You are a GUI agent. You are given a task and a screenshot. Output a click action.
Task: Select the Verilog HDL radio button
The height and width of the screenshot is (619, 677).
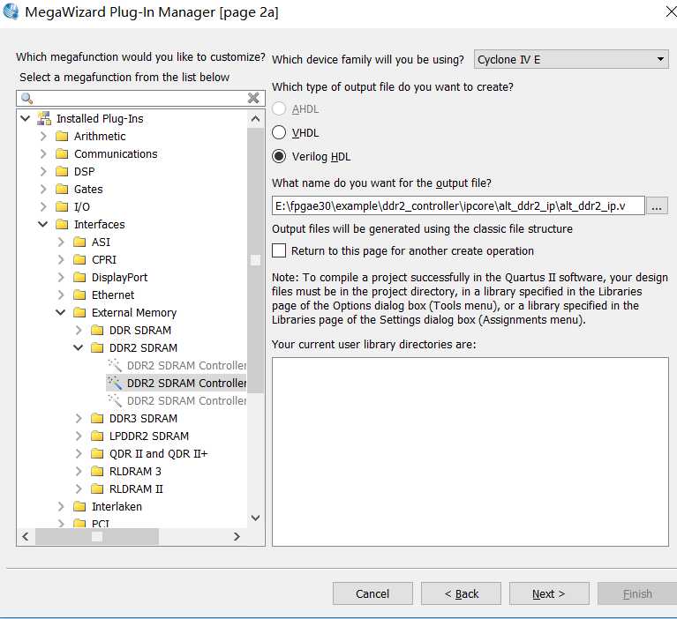coord(279,156)
